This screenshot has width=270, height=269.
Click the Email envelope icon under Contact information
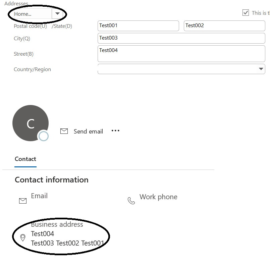click(x=23, y=200)
